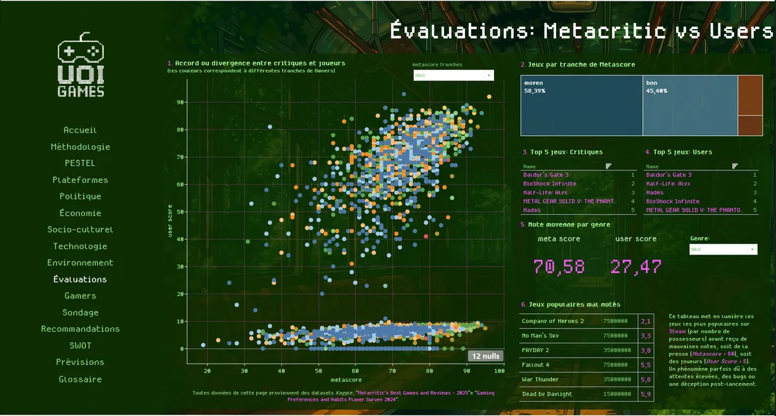Open the SWOT page from sidebar
The height and width of the screenshot is (416, 776).
click(x=80, y=346)
